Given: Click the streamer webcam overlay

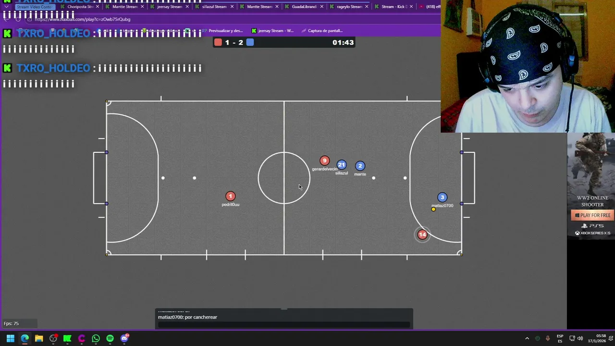Looking at the screenshot, I should (x=528, y=66).
